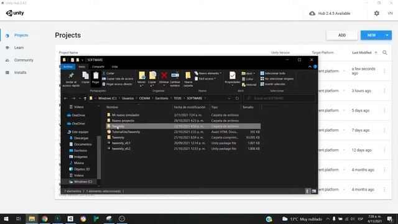The height and width of the screenshot is (224, 398).
Task: Click the Unity Hub projects search icon
Action: [385, 52]
